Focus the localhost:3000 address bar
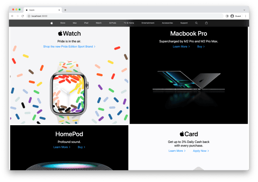This screenshot has height=182, width=258. [x=125, y=16]
